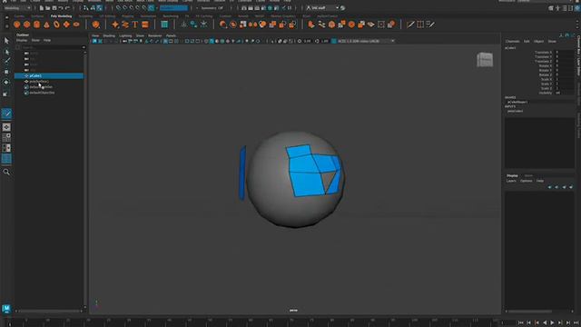
Task: Create a polygon sphere from the shelf
Action: (17, 25)
